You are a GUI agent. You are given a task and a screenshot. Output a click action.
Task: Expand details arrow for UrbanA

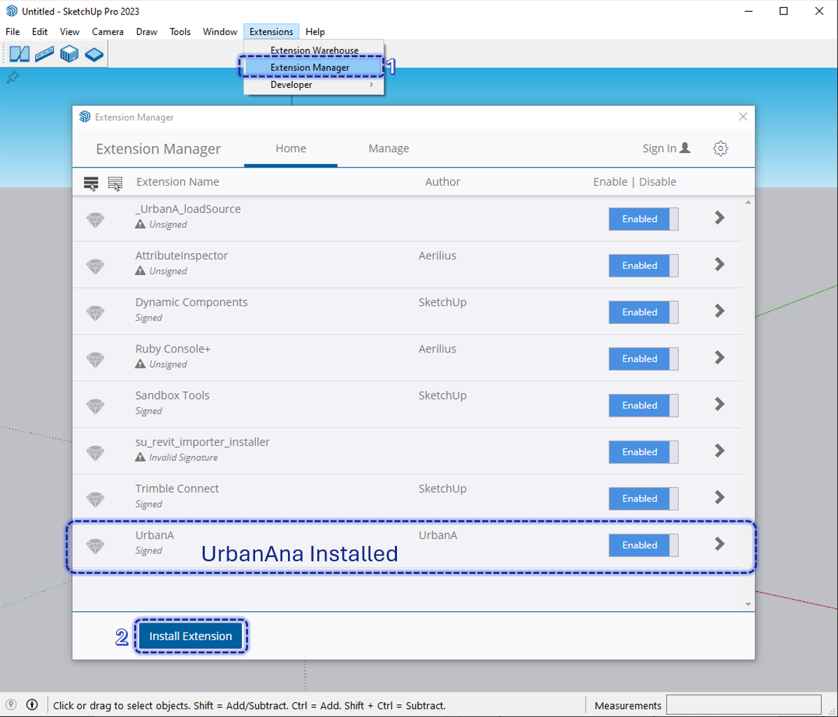click(720, 543)
